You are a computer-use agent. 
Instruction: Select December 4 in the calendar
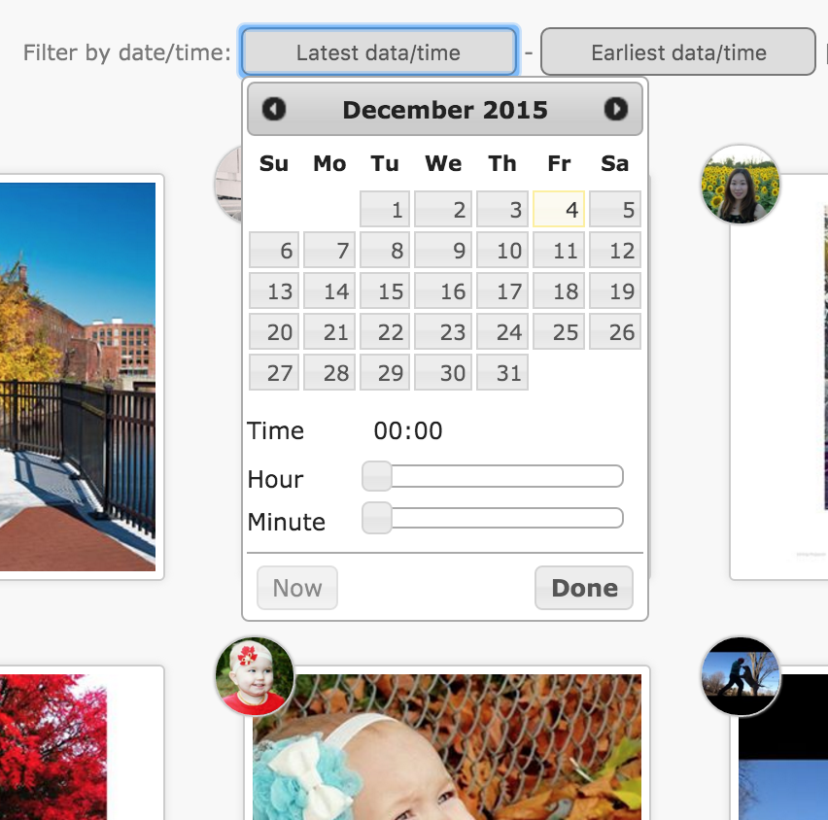[x=559, y=209]
